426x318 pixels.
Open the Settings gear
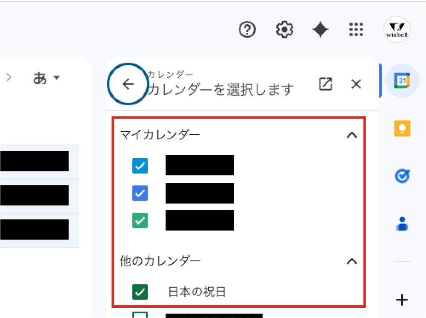(x=284, y=30)
